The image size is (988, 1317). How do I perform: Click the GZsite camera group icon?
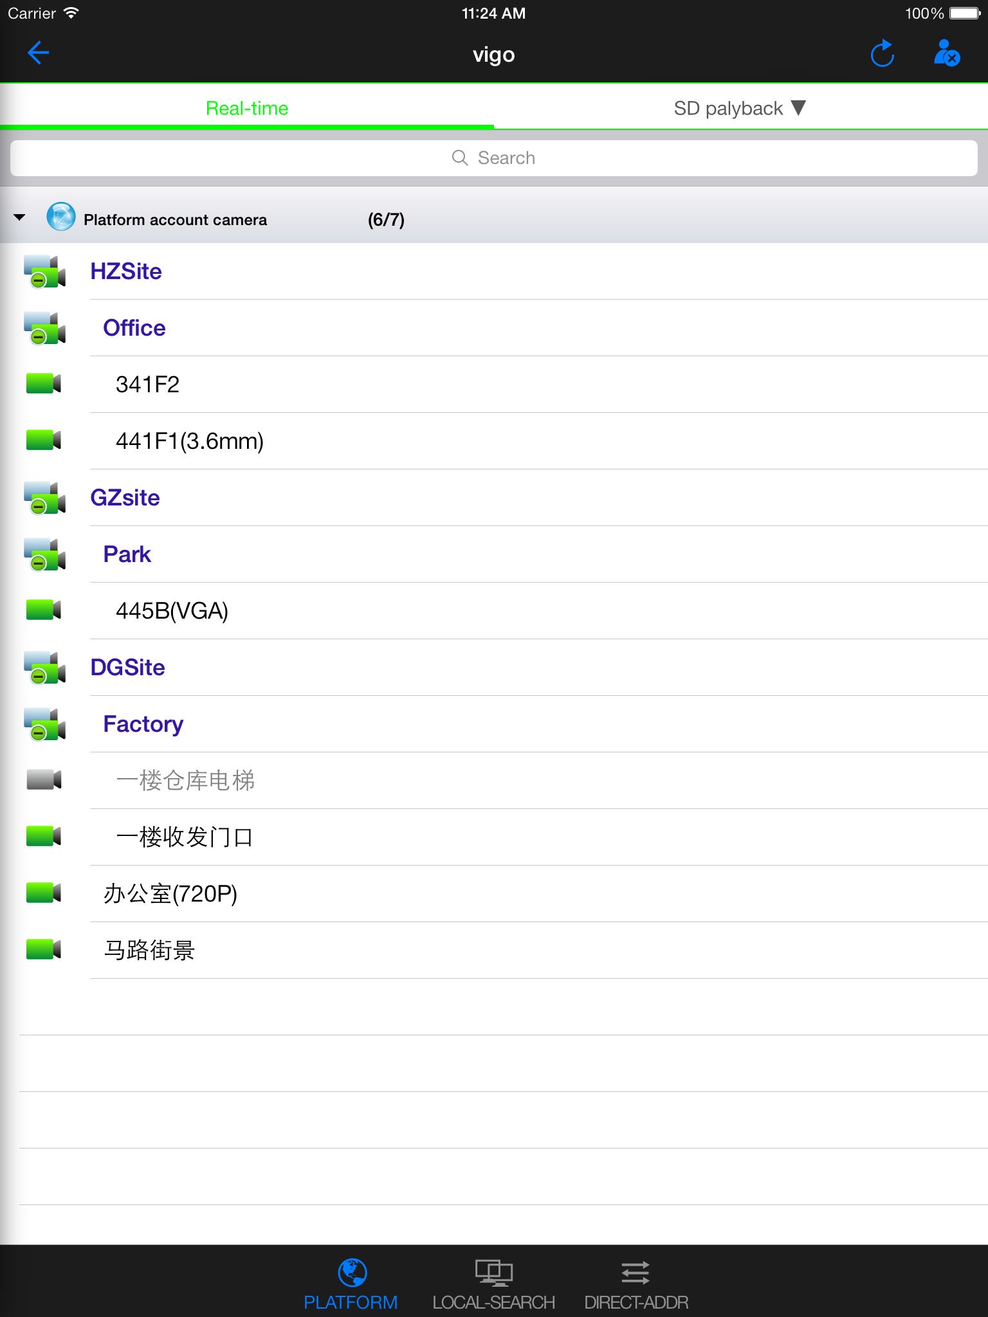coord(44,498)
